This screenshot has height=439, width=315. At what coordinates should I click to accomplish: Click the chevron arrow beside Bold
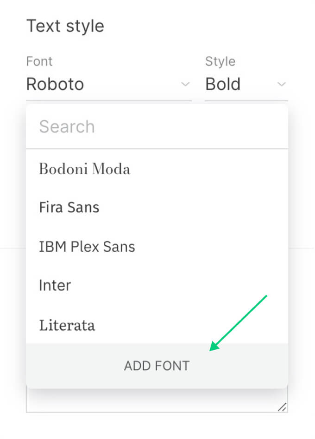281,85
